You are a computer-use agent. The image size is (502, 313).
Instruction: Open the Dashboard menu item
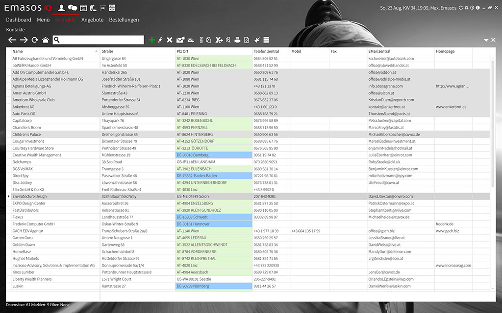19,20
